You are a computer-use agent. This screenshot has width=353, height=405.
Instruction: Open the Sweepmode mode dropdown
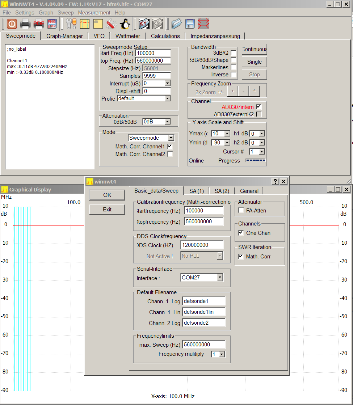pyautogui.click(x=171, y=138)
